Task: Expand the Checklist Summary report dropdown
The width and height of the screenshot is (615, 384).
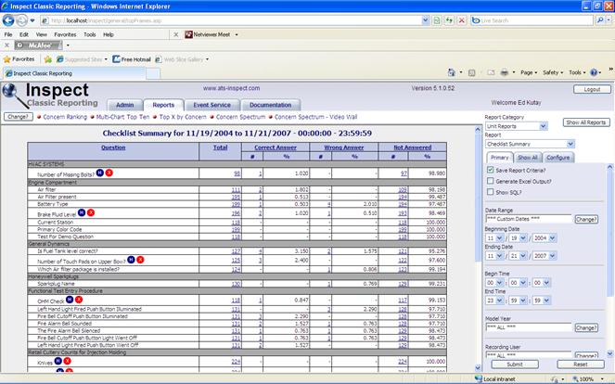Action: [530, 144]
